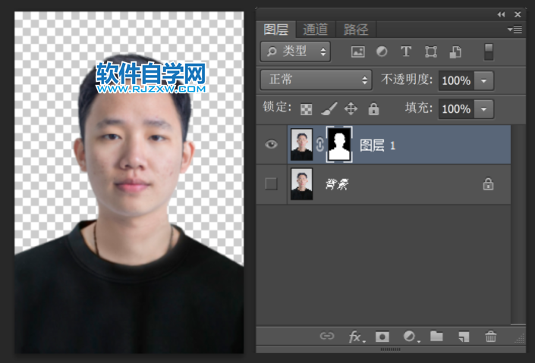Filter layers by smart object type

point(455,52)
